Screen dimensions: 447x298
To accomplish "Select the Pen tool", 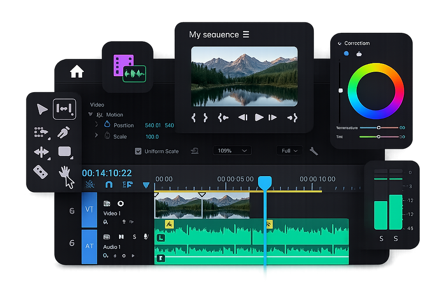I will [x=63, y=132].
